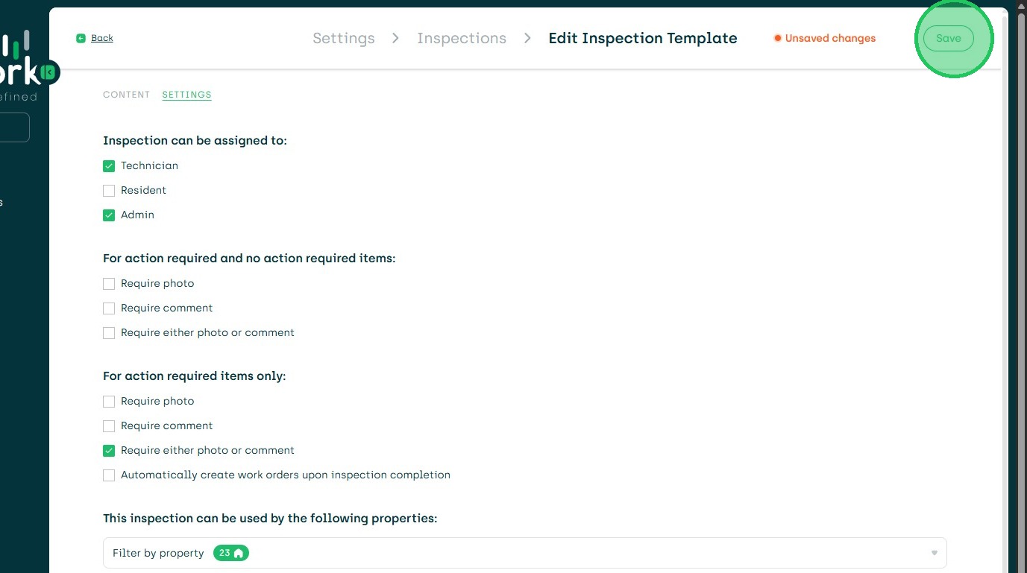This screenshot has height=573, width=1027.
Task: Check Require comment under action and no action items
Action: tap(109, 308)
